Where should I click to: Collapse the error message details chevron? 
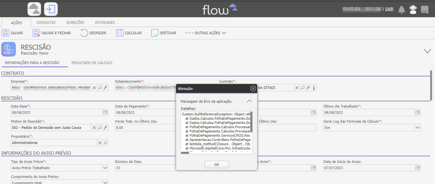point(249,101)
